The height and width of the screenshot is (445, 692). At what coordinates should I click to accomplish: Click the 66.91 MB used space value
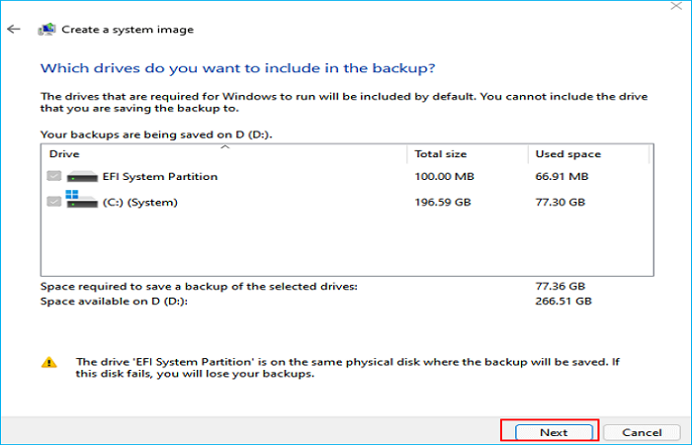562,177
